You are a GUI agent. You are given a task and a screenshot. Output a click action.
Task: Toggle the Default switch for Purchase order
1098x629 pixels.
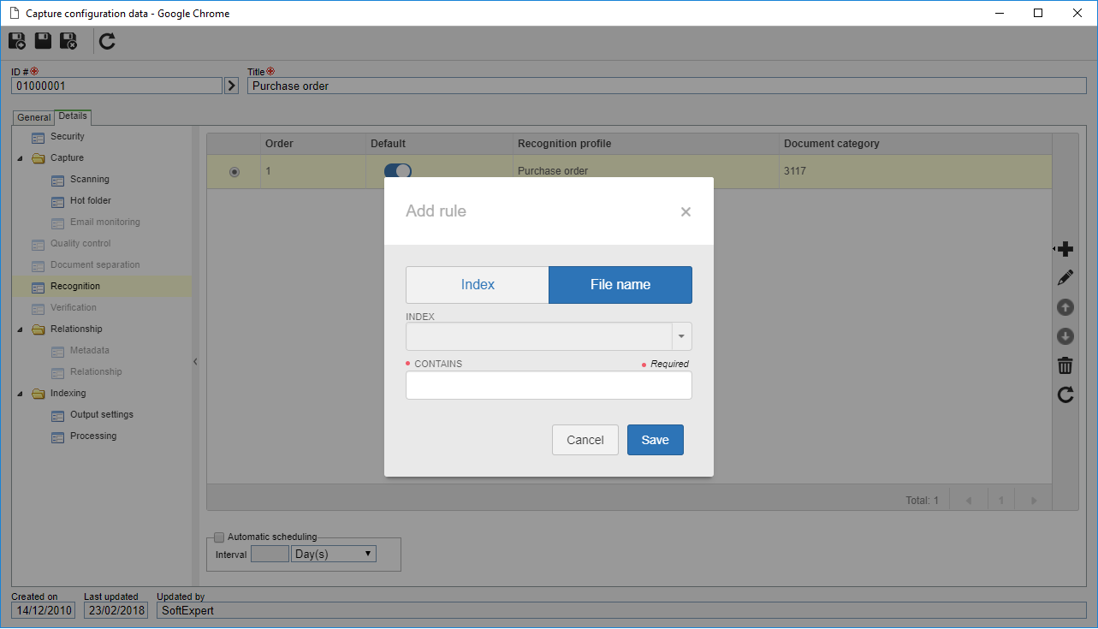point(398,170)
